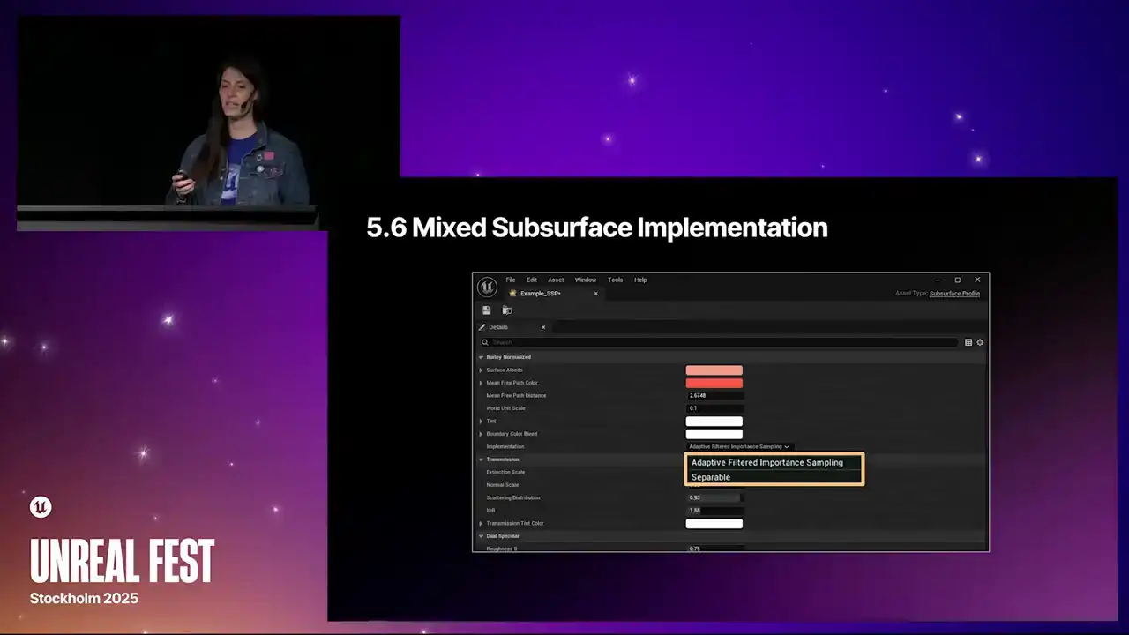Collapse the Burley Normalized section
1129x635 pixels.
click(481, 357)
